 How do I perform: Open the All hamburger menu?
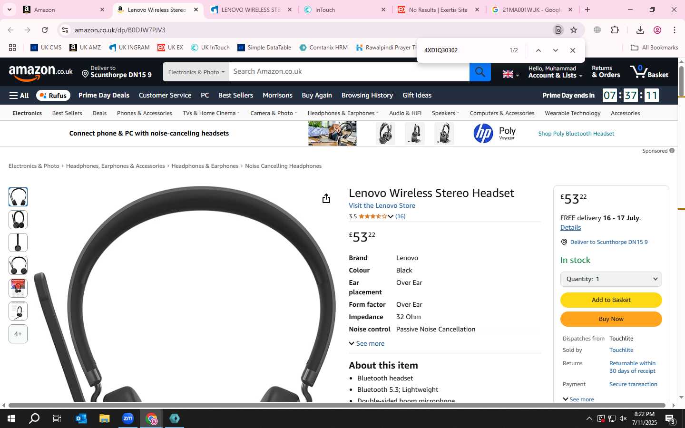[x=19, y=96]
